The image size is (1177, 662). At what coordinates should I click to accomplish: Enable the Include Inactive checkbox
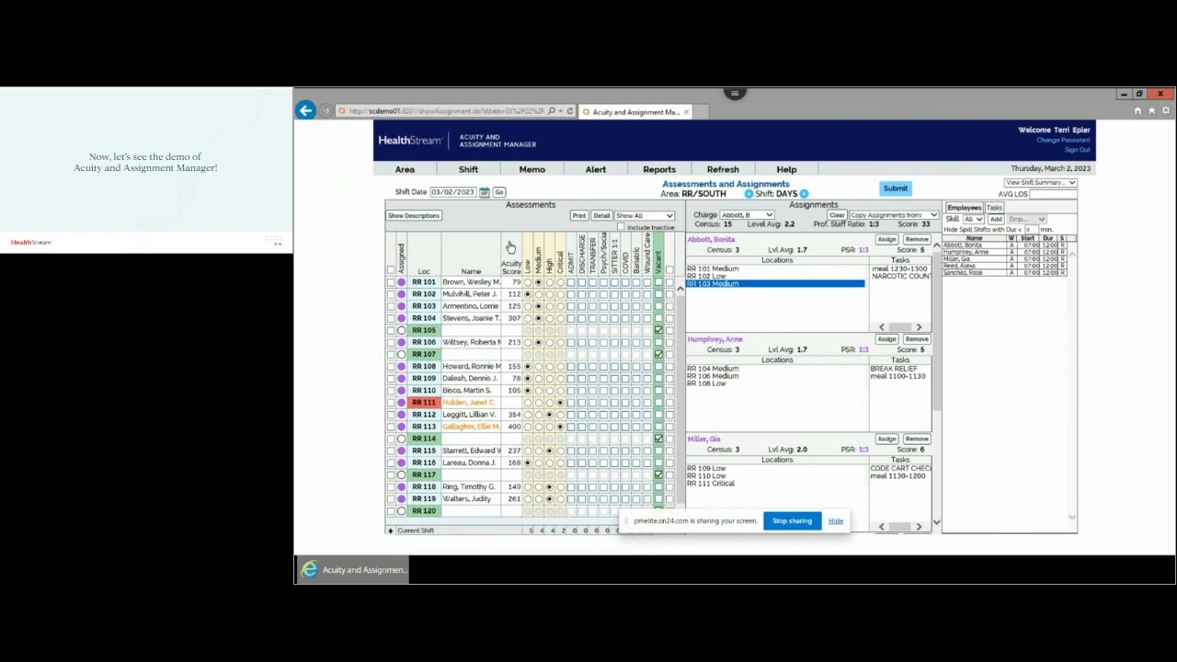click(x=621, y=227)
